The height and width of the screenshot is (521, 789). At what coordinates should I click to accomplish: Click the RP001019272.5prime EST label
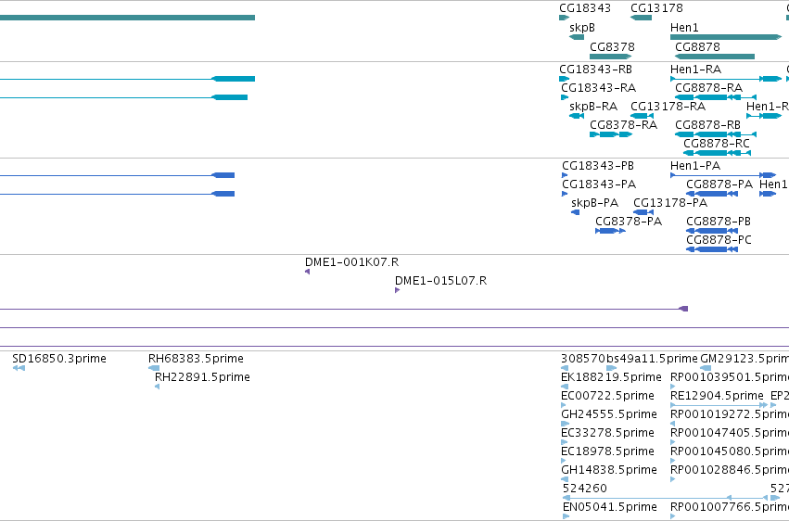(730, 414)
